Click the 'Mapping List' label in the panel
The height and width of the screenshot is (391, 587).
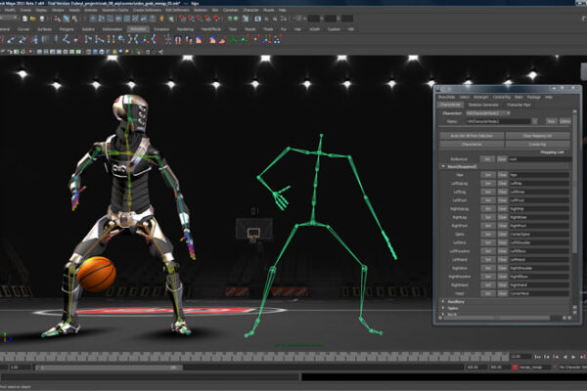pyautogui.click(x=552, y=152)
